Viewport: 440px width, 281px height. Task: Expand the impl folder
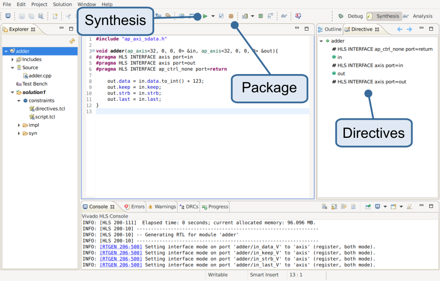tap(19, 125)
